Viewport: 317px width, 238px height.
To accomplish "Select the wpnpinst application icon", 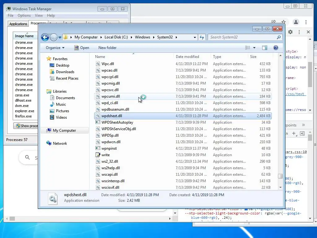I will click(98, 148).
